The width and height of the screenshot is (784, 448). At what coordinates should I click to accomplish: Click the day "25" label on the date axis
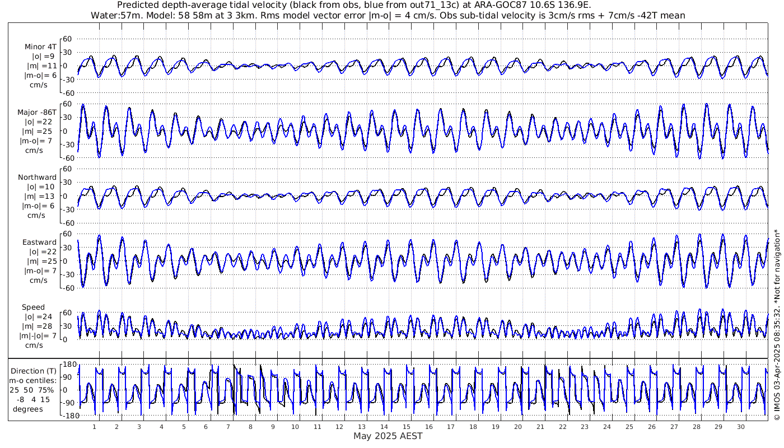point(629,427)
